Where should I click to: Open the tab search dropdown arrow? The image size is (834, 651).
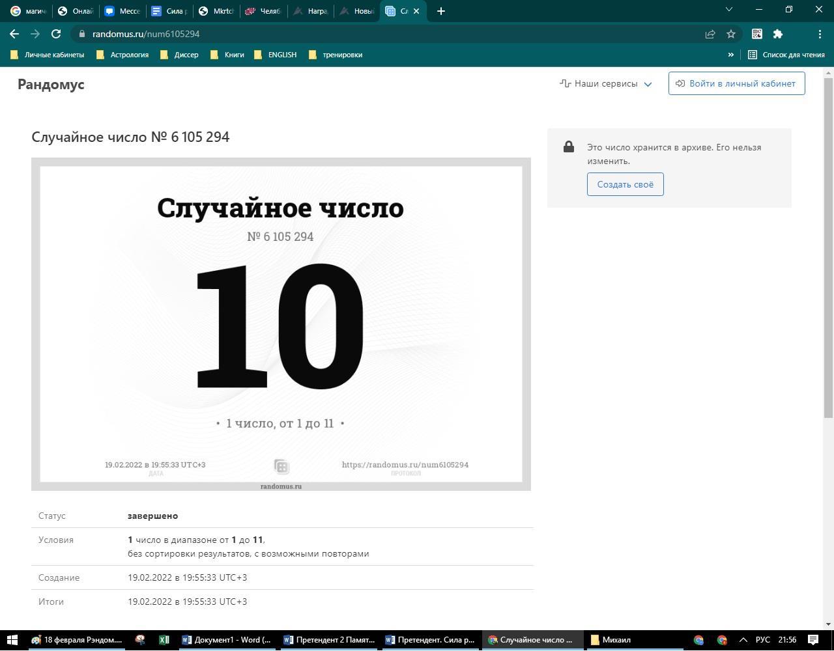point(729,9)
